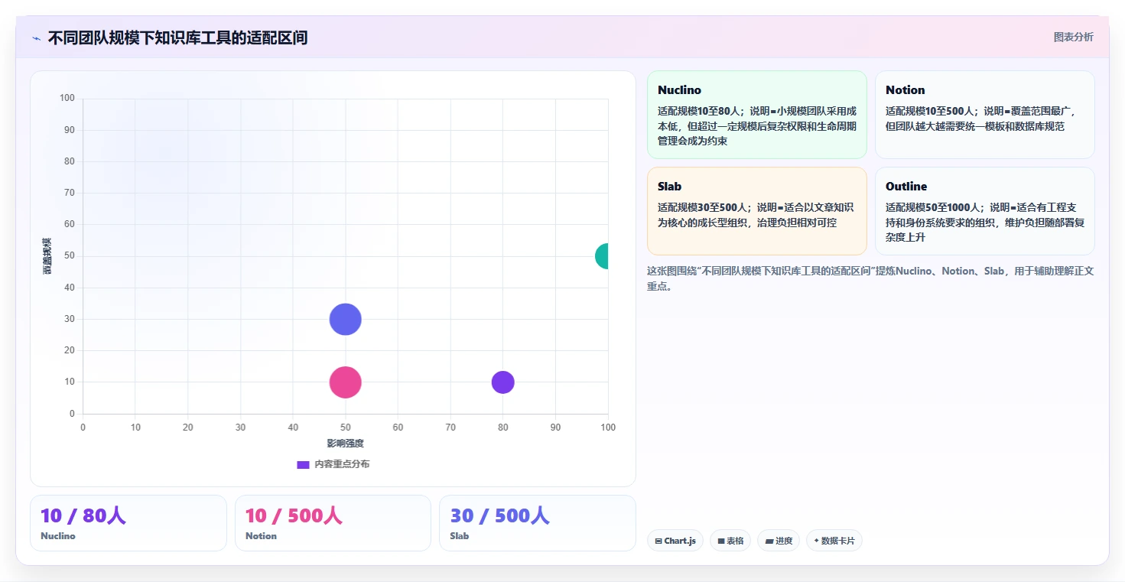
Task: Click the 图表分析 label in header
Action: [1073, 37]
